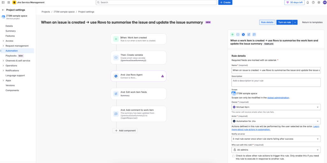The image size is (327, 163).
Task: Select the When: Work item created step
Action: [139, 39]
